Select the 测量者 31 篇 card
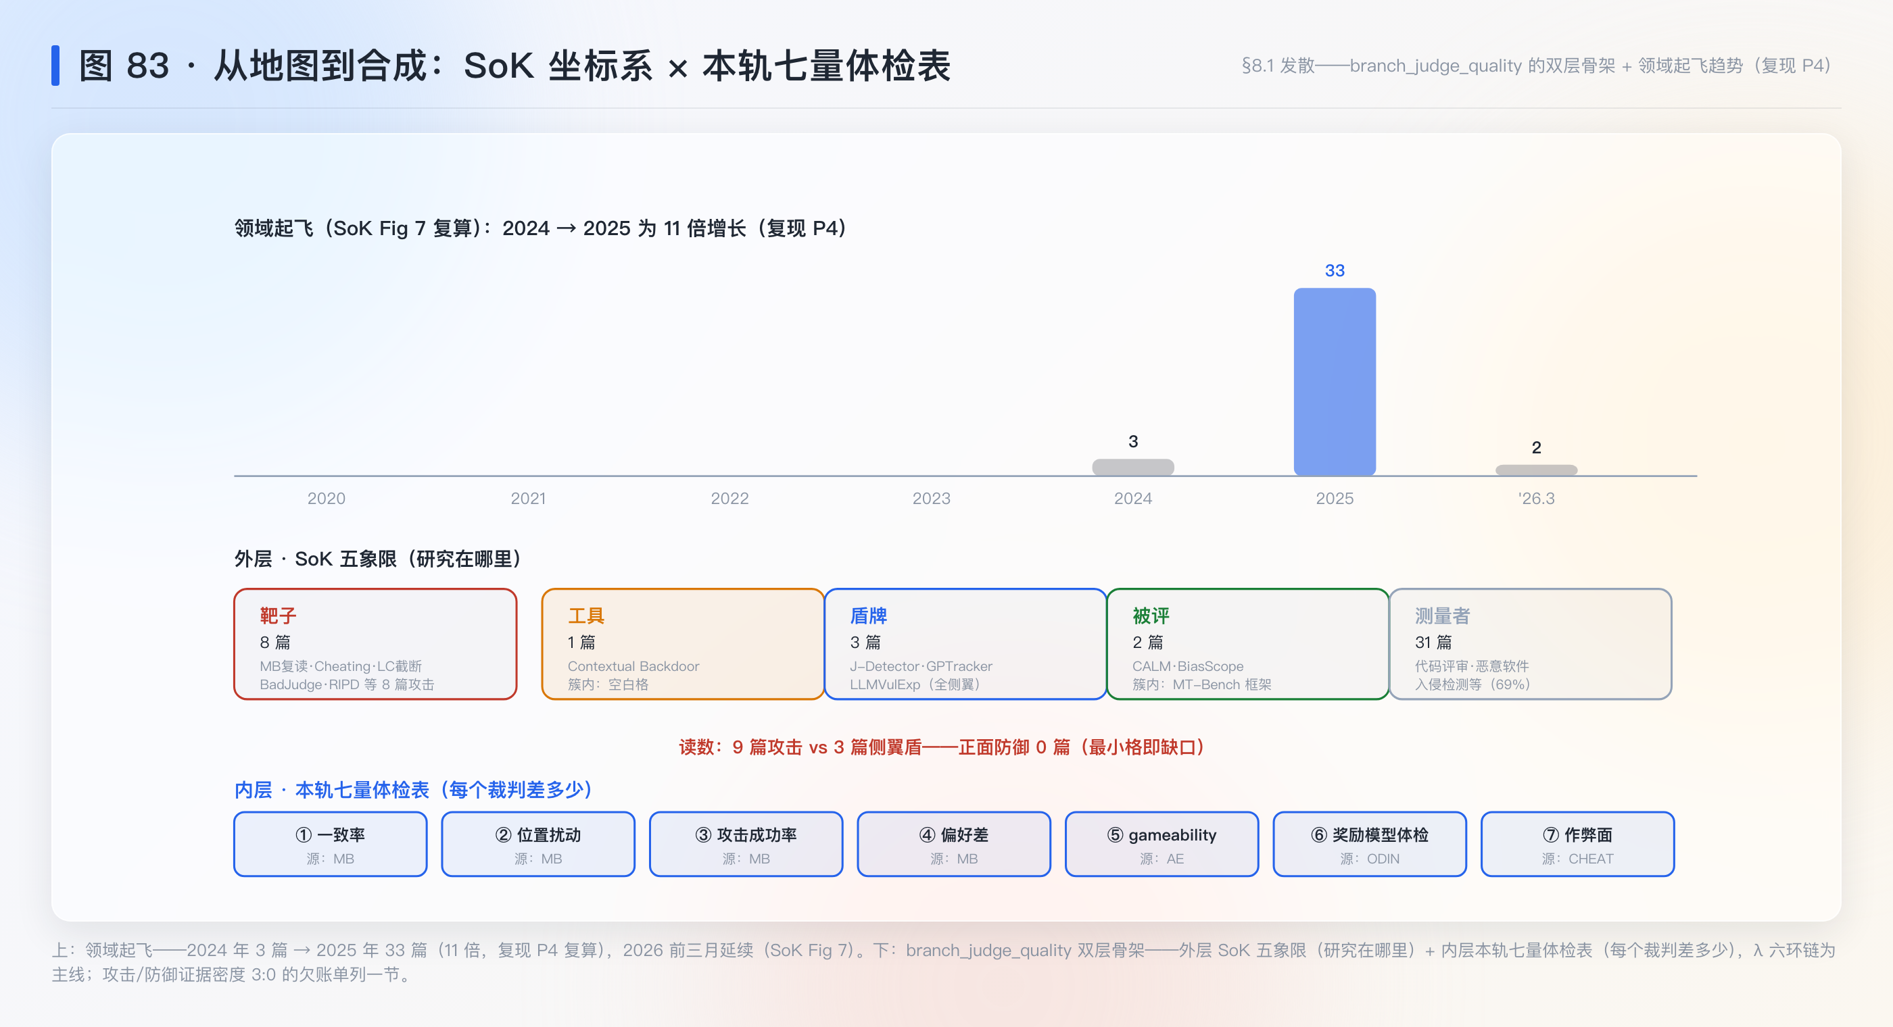 click(x=1531, y=643)
